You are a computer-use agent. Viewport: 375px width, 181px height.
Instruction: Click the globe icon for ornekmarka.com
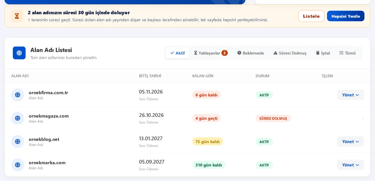17,165
